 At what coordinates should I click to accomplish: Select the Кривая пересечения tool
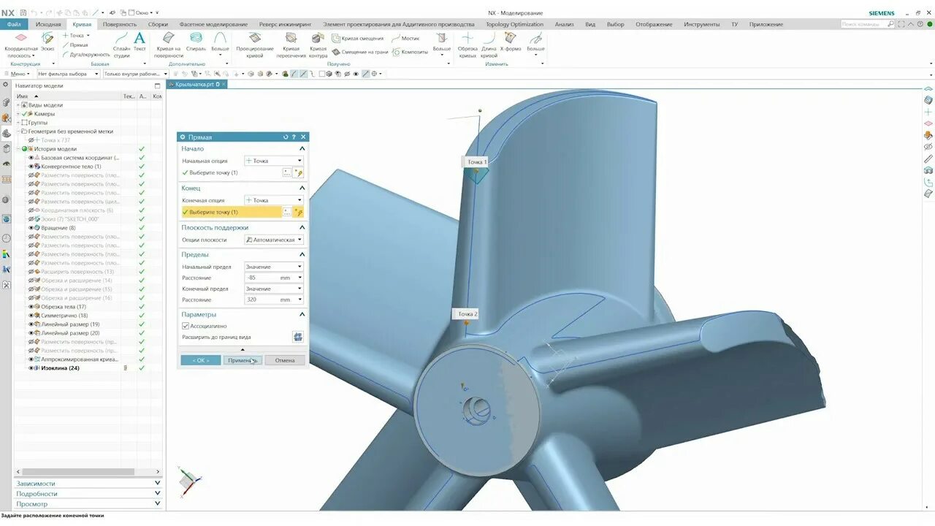click(291, 44)
